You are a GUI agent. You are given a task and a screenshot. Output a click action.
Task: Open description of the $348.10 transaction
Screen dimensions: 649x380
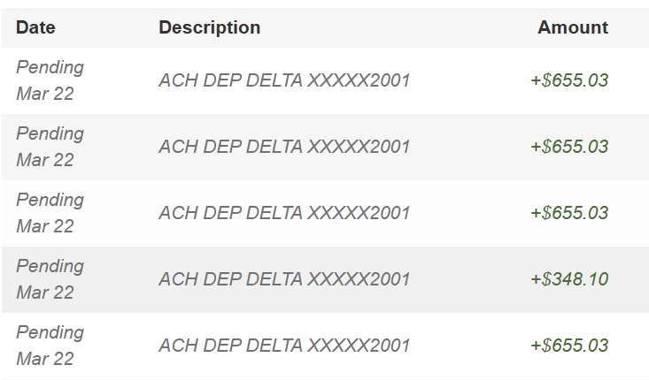284,279
